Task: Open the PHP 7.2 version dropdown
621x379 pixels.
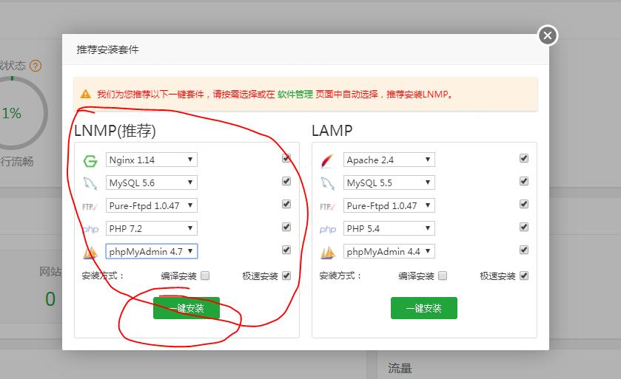Action: click(151, 228)
